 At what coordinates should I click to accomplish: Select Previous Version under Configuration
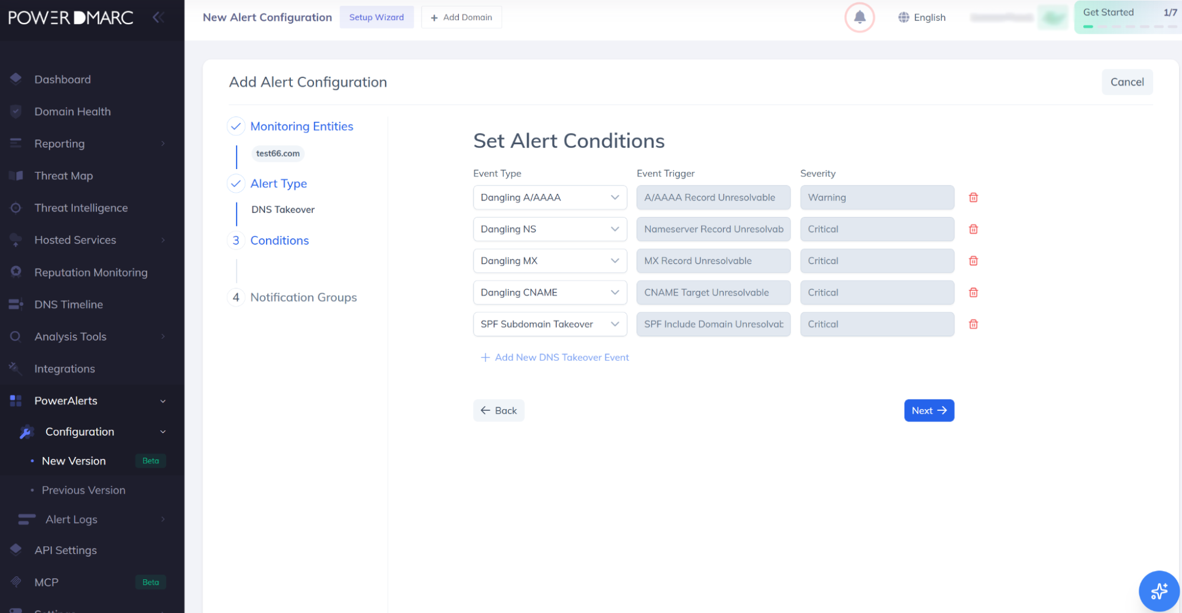(83, 490)
